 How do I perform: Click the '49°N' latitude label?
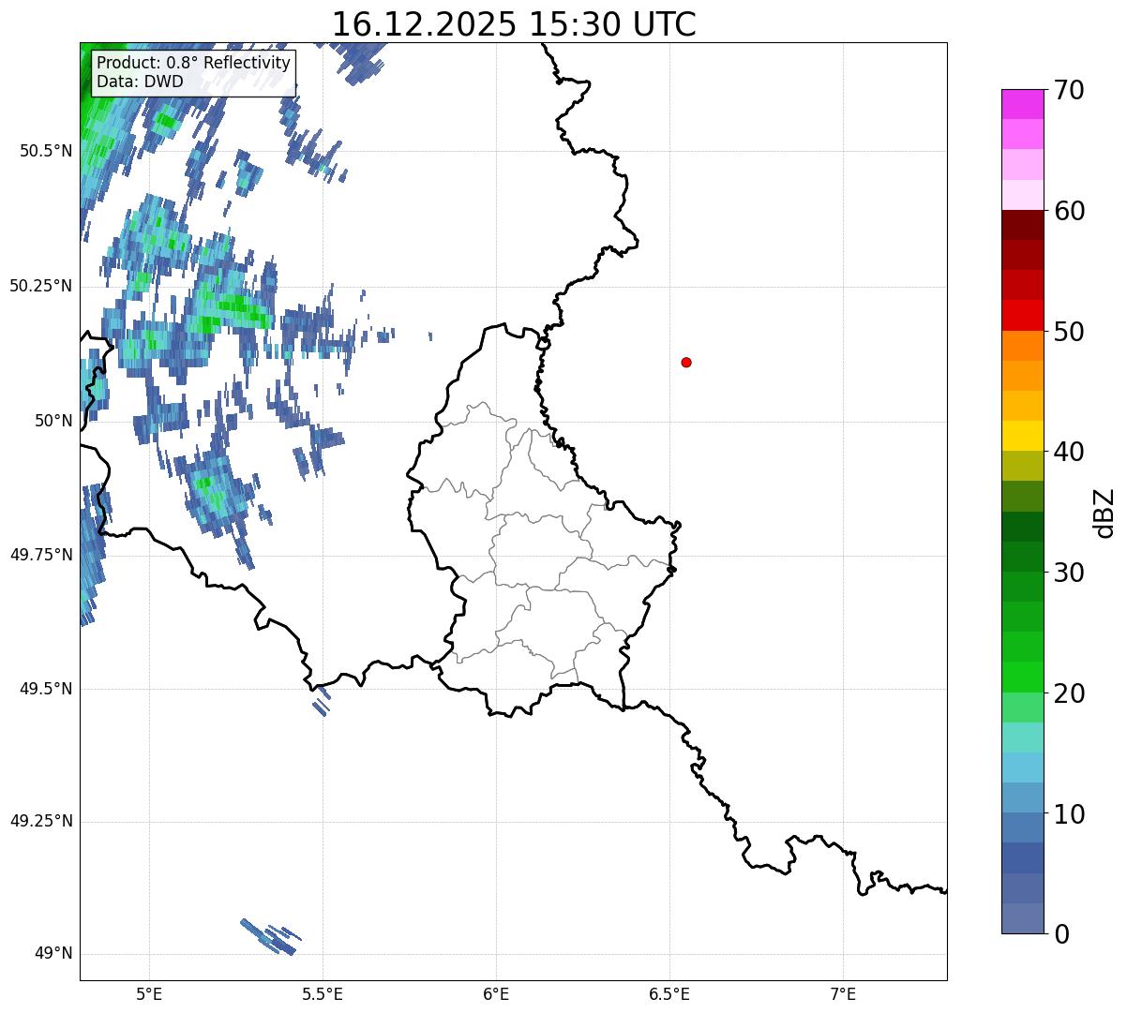click(53, 954)
